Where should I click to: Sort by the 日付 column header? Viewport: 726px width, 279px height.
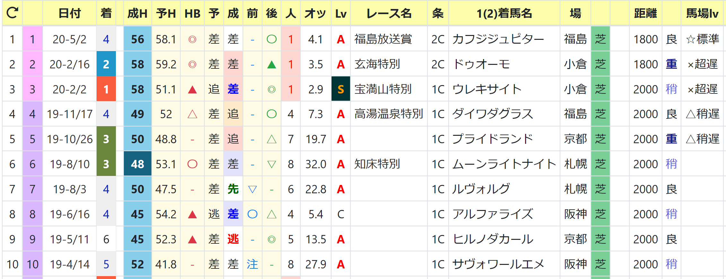click(x=70, y=13)
